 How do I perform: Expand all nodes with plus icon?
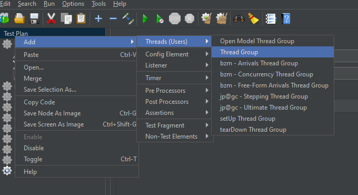[x=98, y=18]
